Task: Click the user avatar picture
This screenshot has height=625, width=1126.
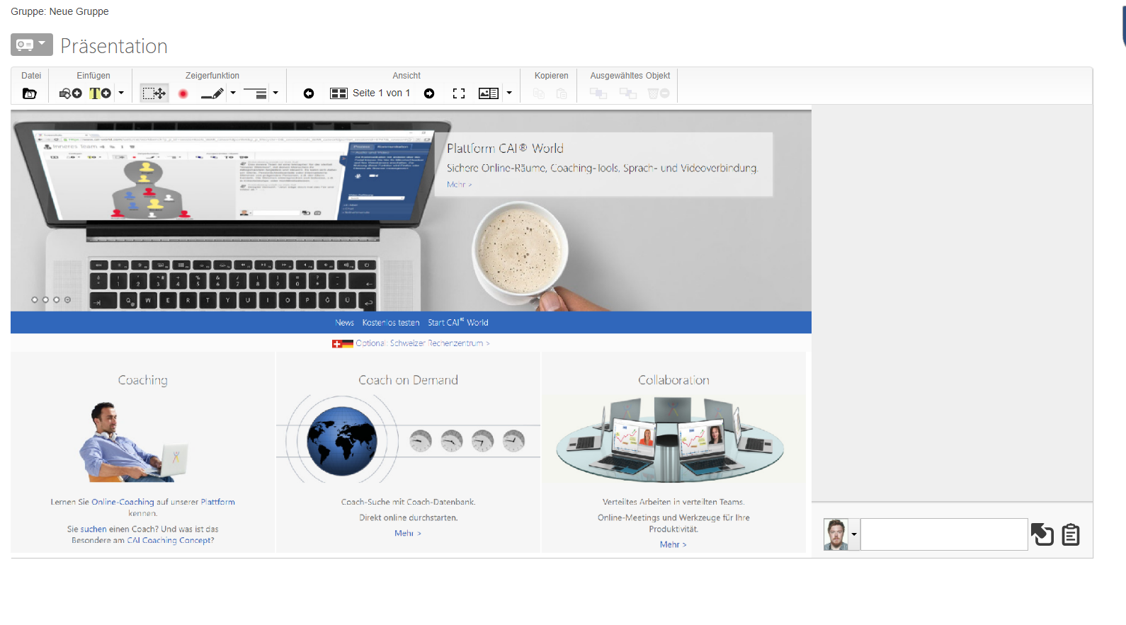Action: [836, 534]
